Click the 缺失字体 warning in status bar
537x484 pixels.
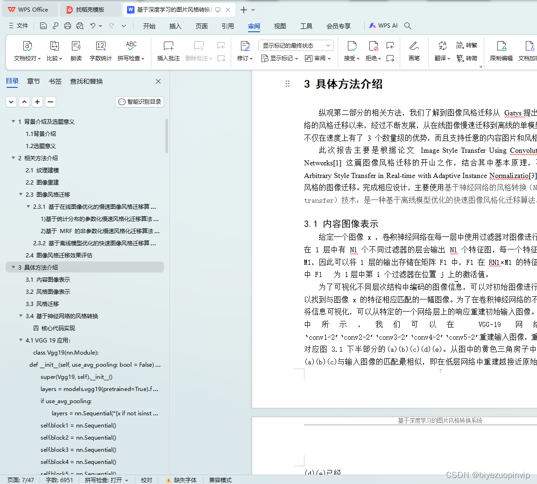point(182,480)
